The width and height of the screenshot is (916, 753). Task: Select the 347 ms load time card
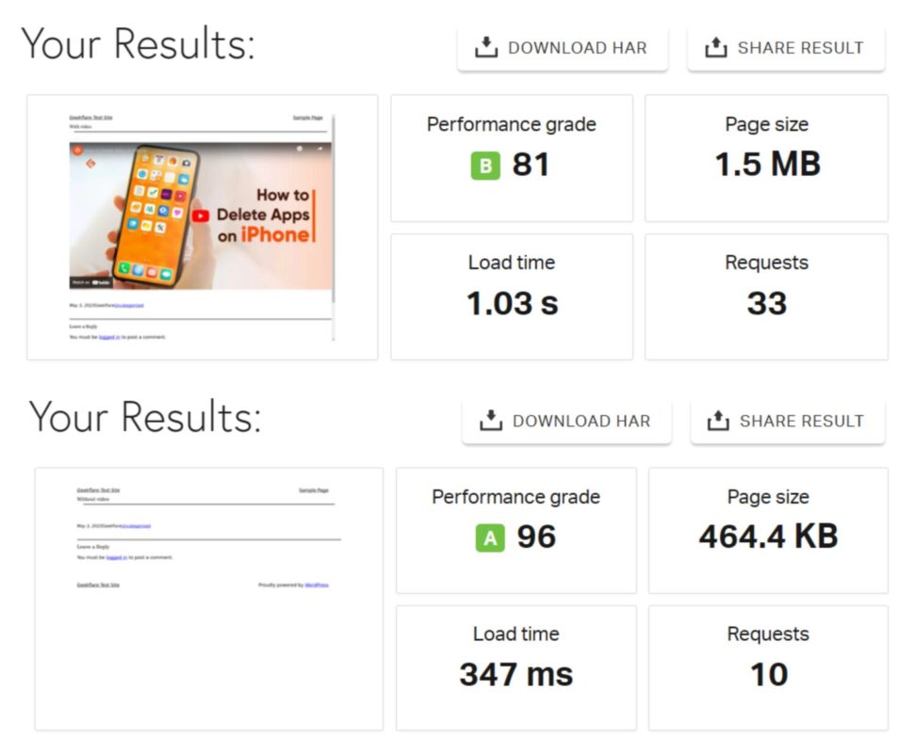(x=516, y=668)
